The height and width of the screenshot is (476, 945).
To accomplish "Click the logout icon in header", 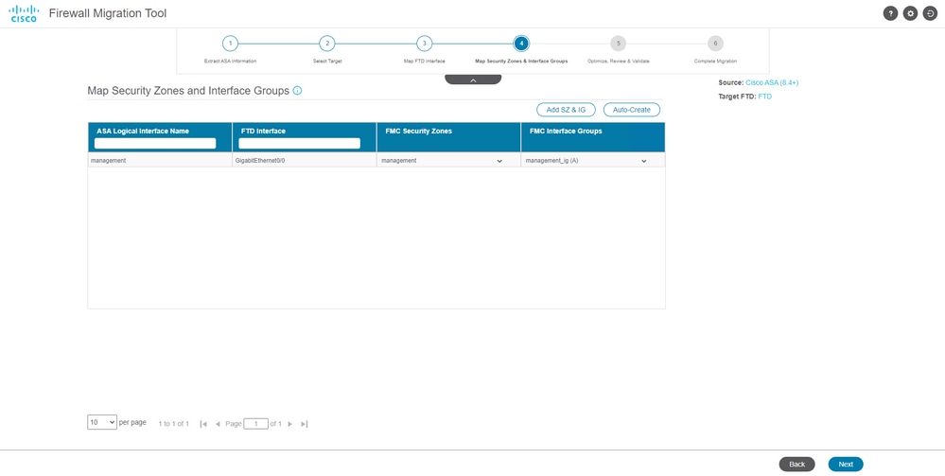I will [930, 13].
